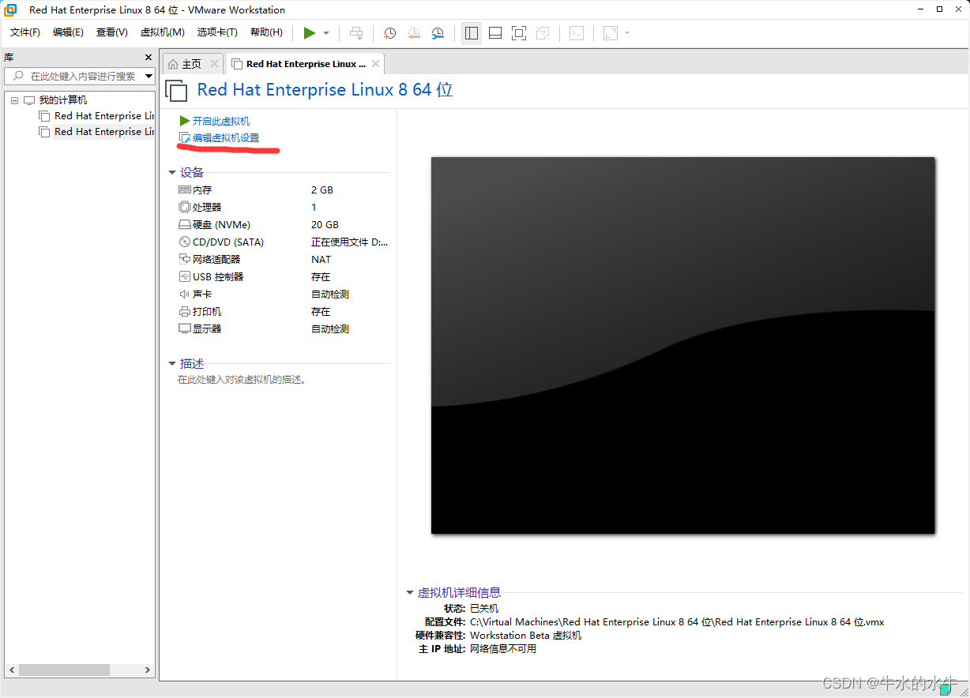The image size is (970, 698).
Task: Click the NAT network adapter value
Action: 321,260
